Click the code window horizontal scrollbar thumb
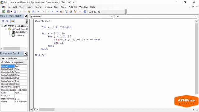 pyautogui.click(x=47, y=110)
